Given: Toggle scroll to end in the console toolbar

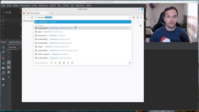Looking at the screenshot, I should pyautogui.click(x=9, y=67).
